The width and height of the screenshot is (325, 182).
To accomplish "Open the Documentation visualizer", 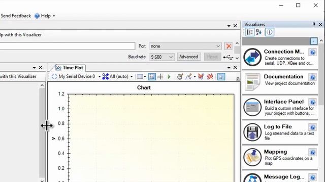I will point(280,82).
